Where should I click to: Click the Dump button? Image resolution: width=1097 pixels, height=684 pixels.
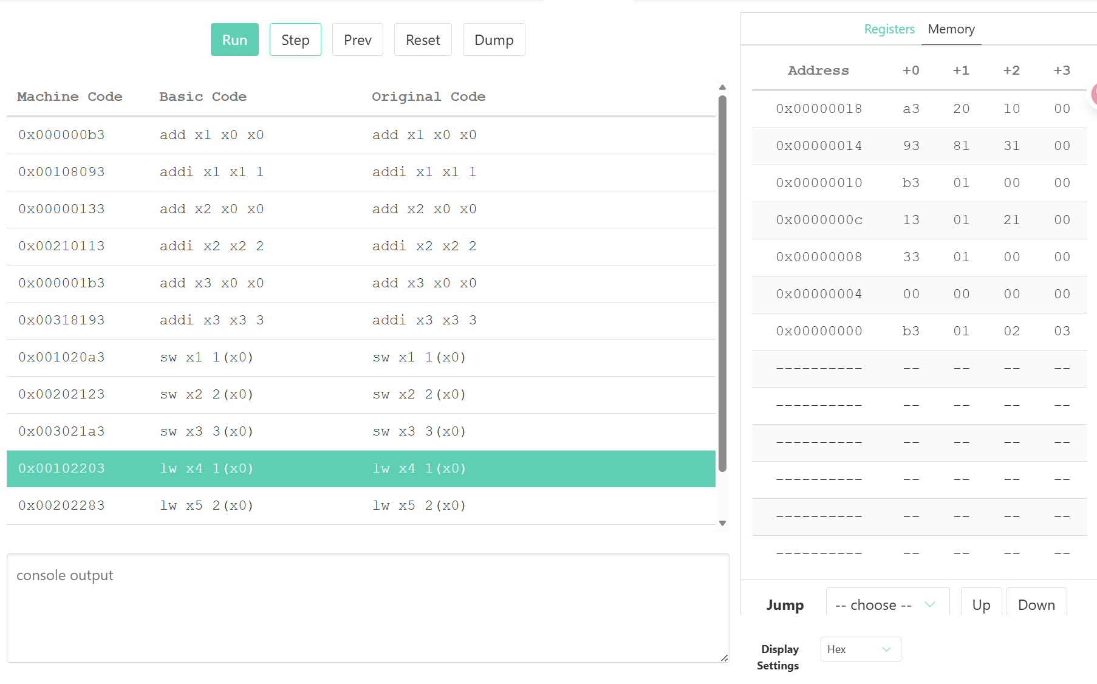click(x=493, y=40)
